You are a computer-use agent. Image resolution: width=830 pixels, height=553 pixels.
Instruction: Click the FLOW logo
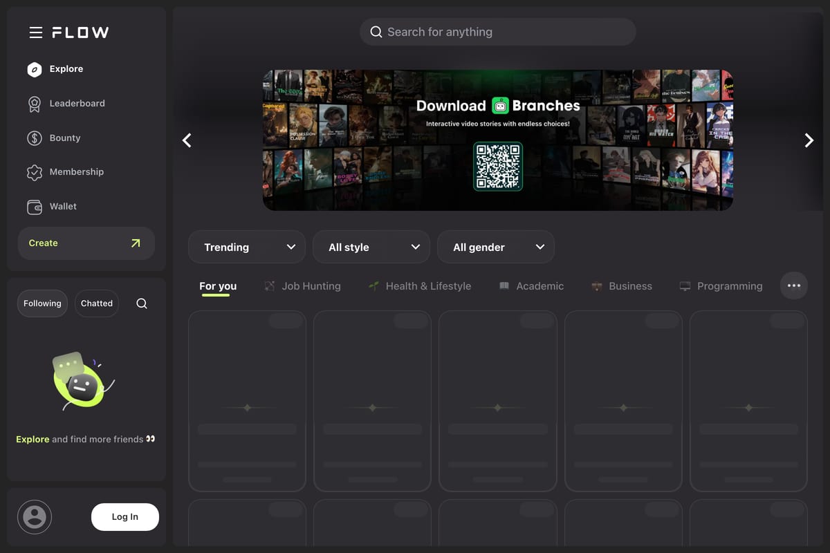click(80, 32)
